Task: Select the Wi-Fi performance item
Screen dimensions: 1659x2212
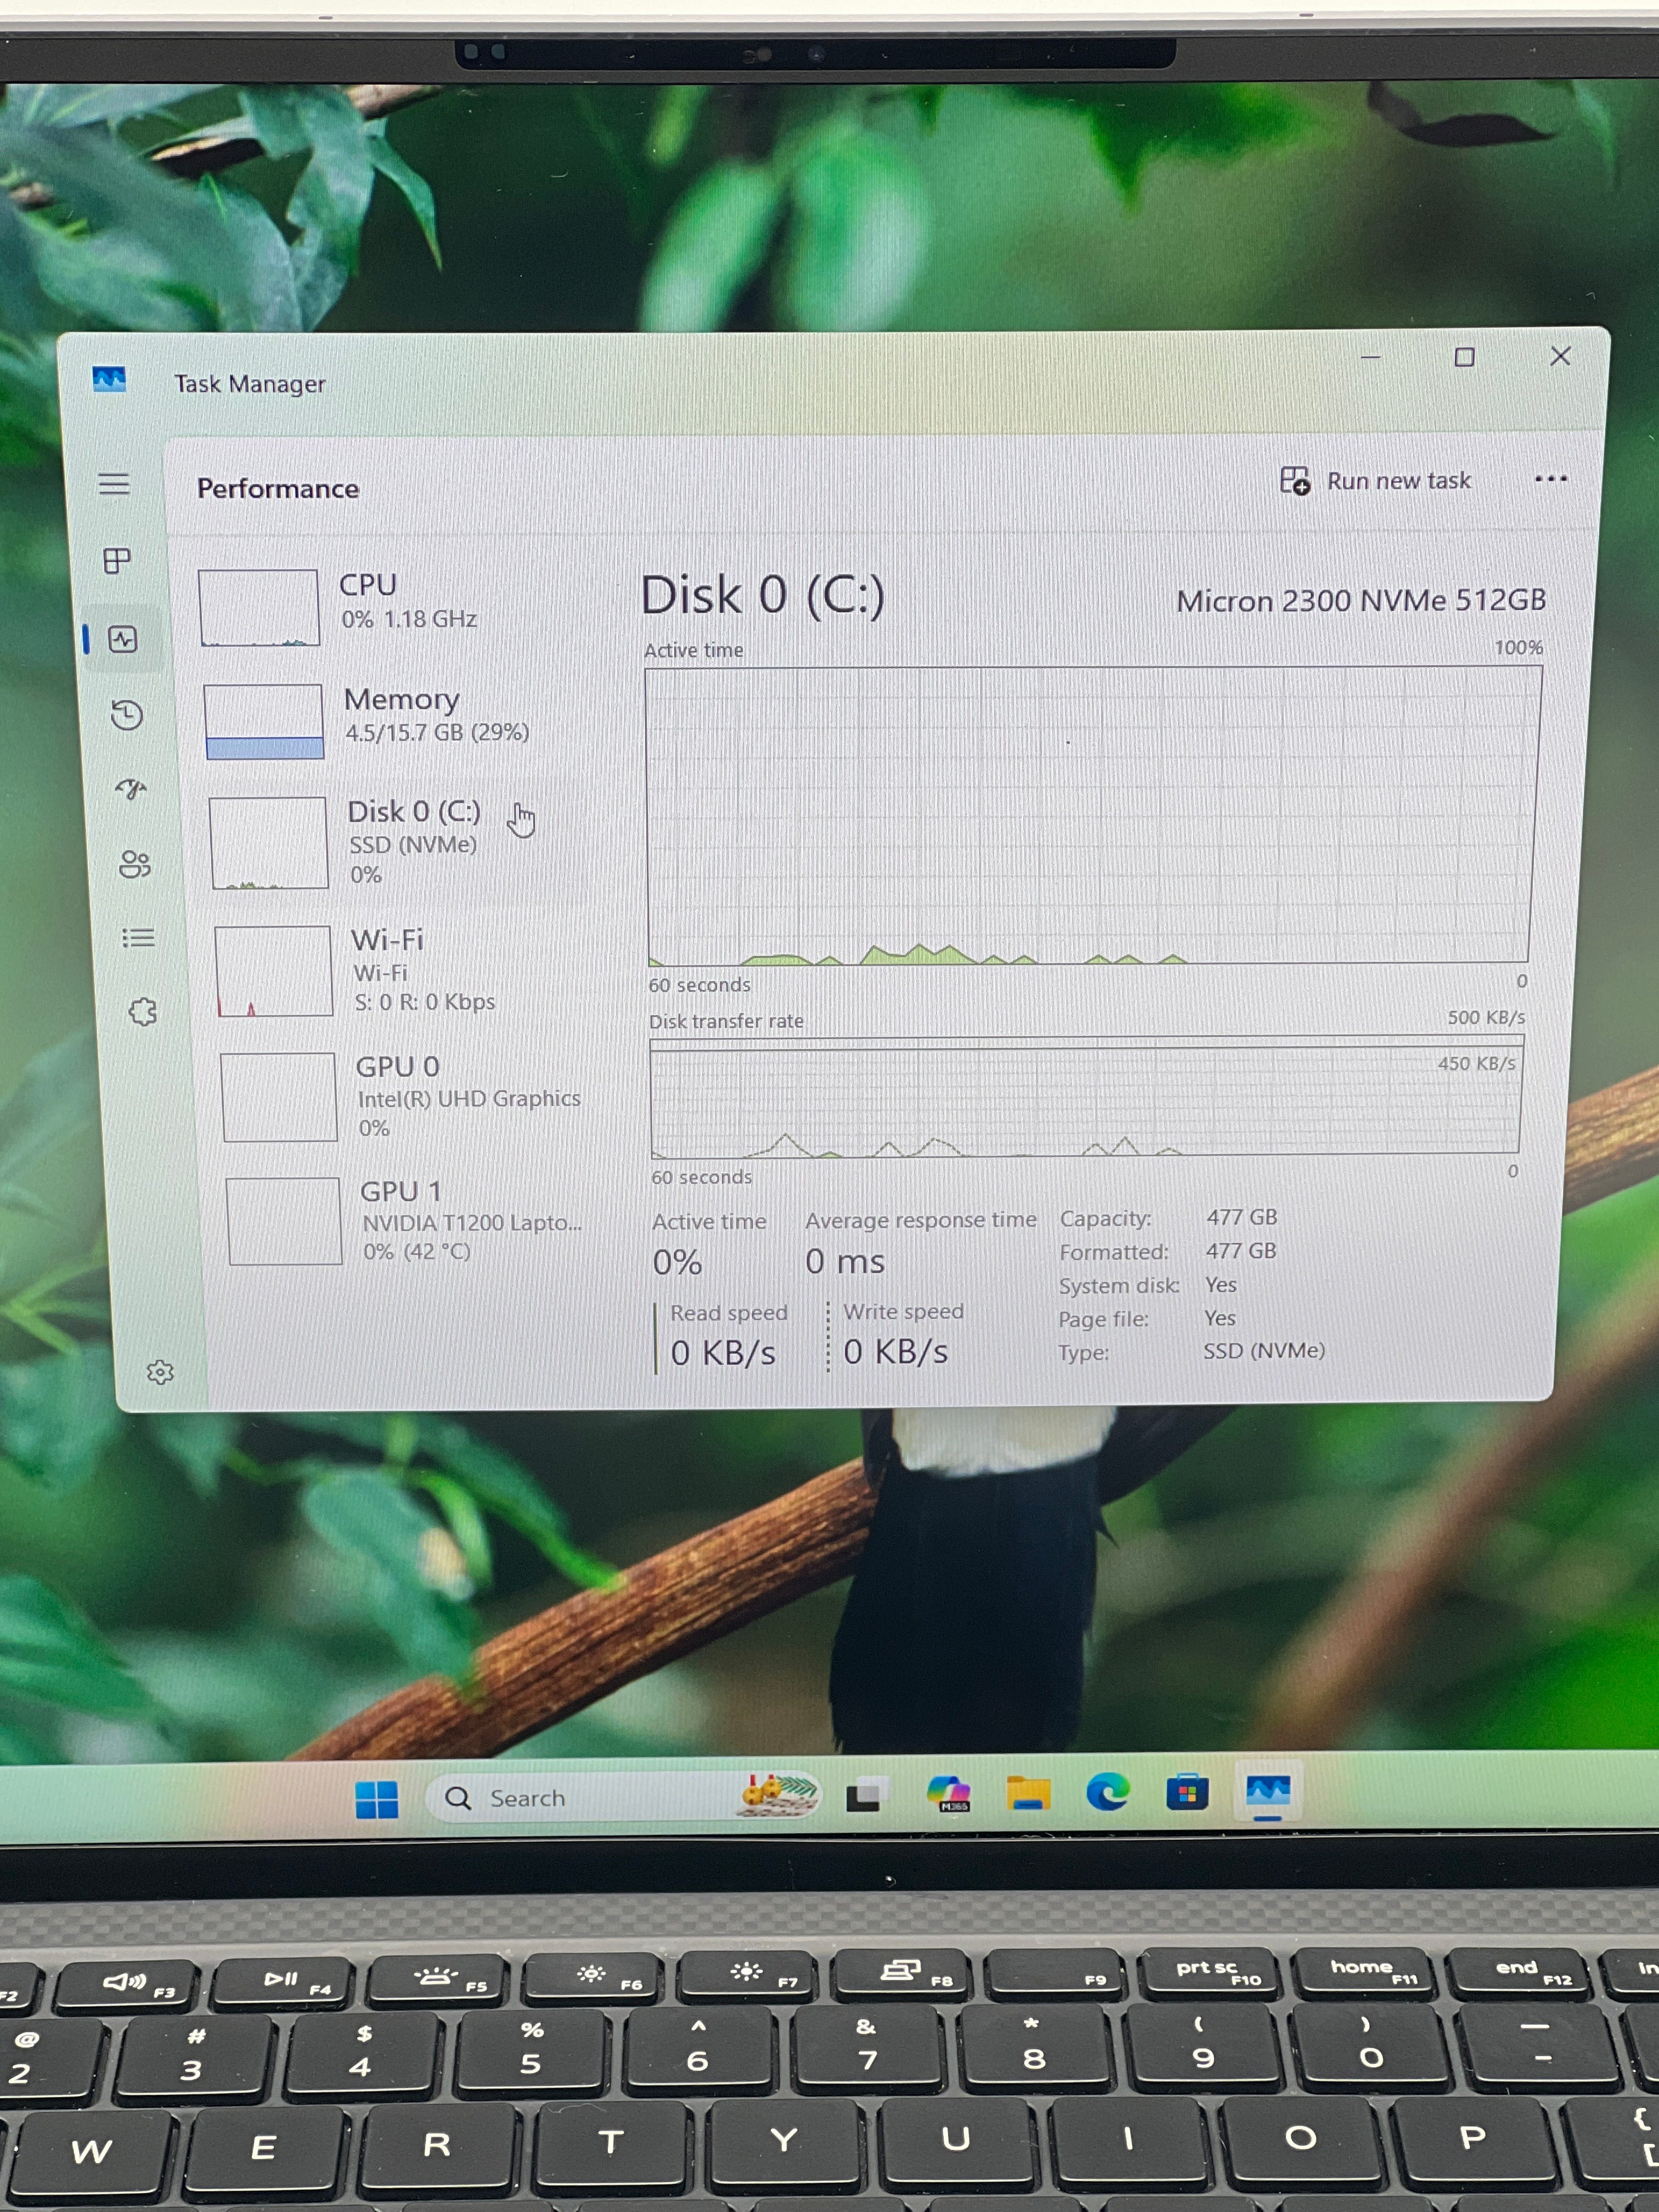Action: (400, 970)
